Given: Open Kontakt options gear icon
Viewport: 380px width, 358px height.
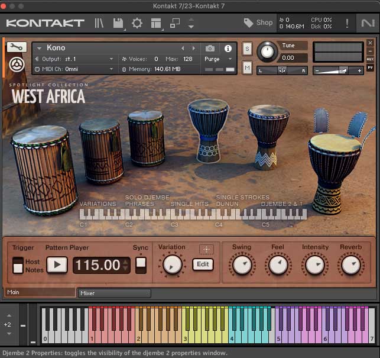Looking at the screenshot, I should coord(137,23).
